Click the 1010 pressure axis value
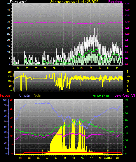Screen dimensions: 136x162 click(x=127, y=22)
